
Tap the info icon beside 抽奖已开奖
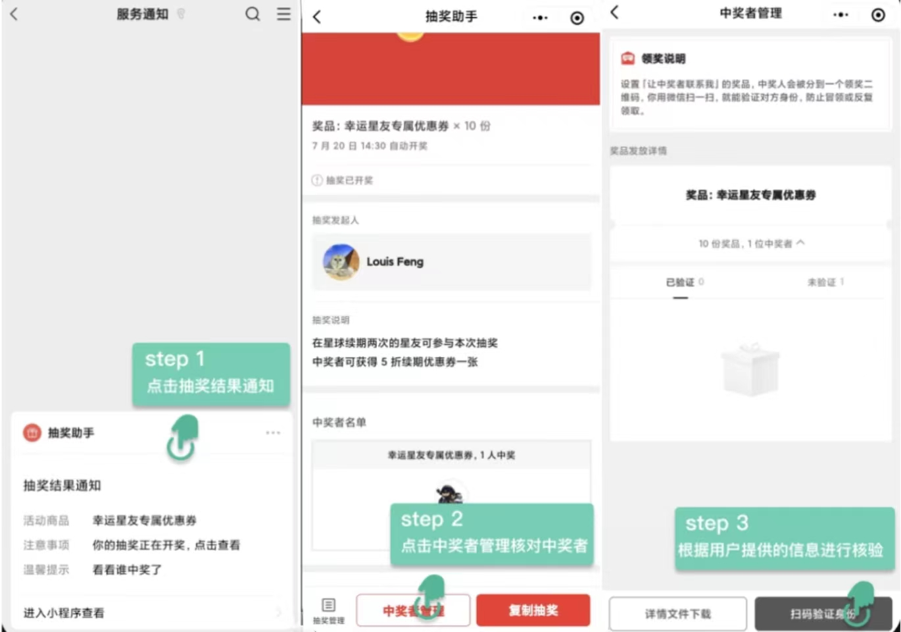[x=317, y=180]
